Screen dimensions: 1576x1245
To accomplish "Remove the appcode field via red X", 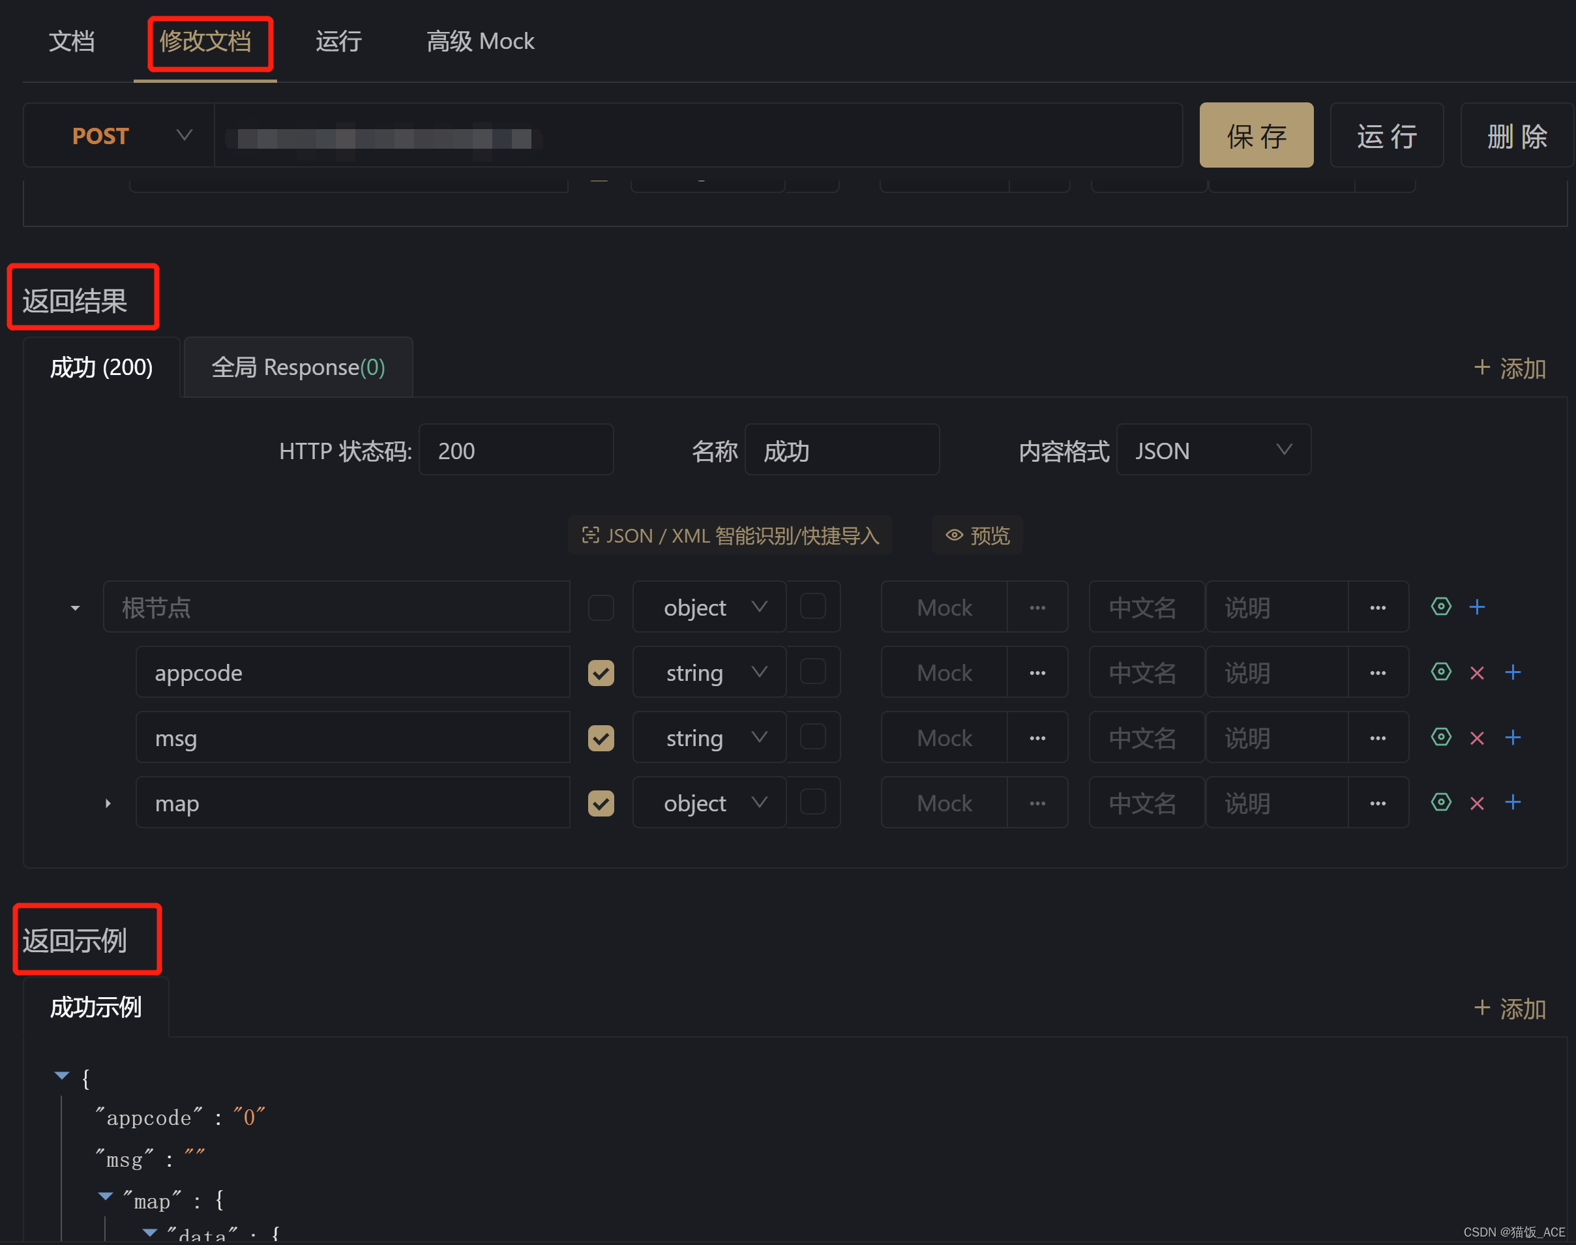I will (1477, 672).
